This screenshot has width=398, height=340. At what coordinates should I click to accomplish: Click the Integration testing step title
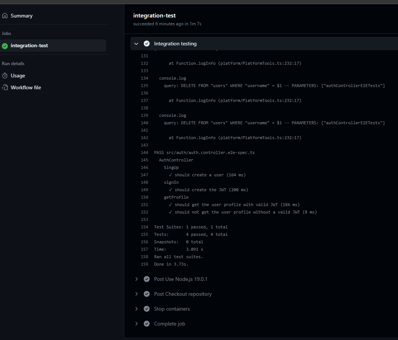175,44
